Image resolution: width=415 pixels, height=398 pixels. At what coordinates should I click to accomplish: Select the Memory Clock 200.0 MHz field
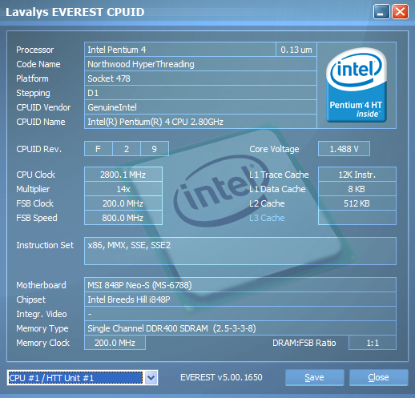point(115,343)
